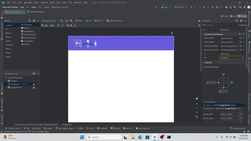
Task: Collapse the Declared Attributes section
Action: 204,34
